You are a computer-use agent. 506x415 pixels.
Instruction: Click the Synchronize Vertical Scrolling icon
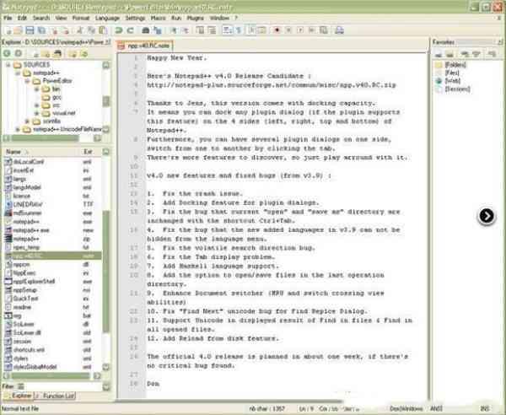(200, 30)
